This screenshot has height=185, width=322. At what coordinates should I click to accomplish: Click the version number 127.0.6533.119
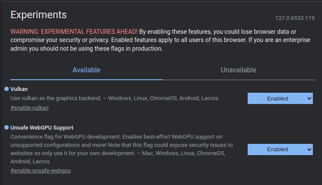[x=295, y=18]
